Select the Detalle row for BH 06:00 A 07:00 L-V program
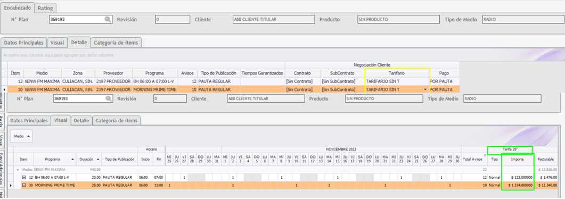Screen dimensions: 565x199 point(234,81)
